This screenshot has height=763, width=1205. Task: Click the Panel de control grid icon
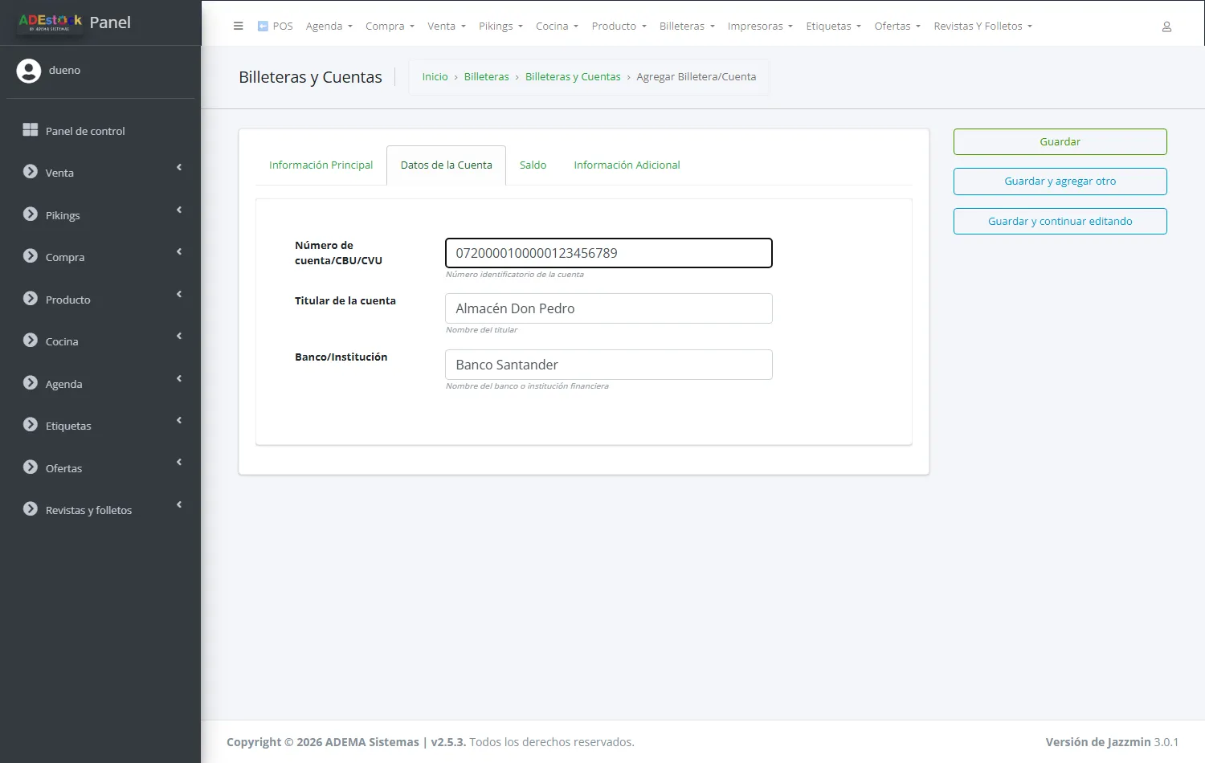click(x=31, y=130)
